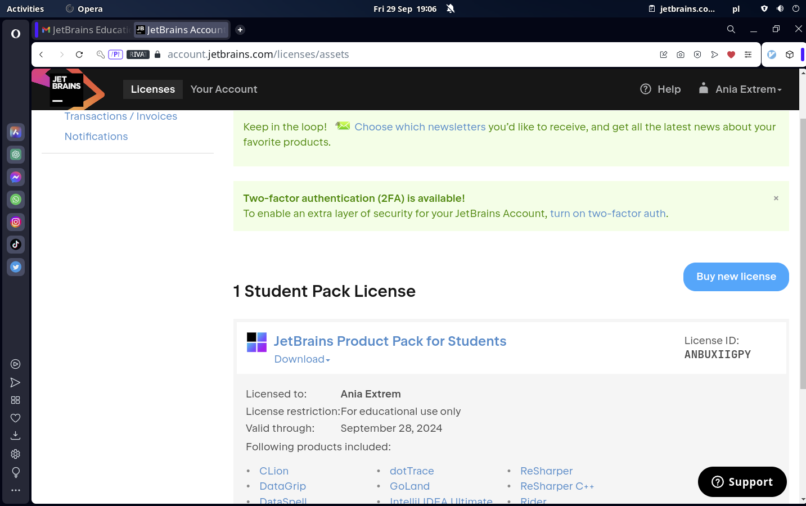806x506 pixels.
Task: Click the red heart bookmark icon
Action: 731,55
